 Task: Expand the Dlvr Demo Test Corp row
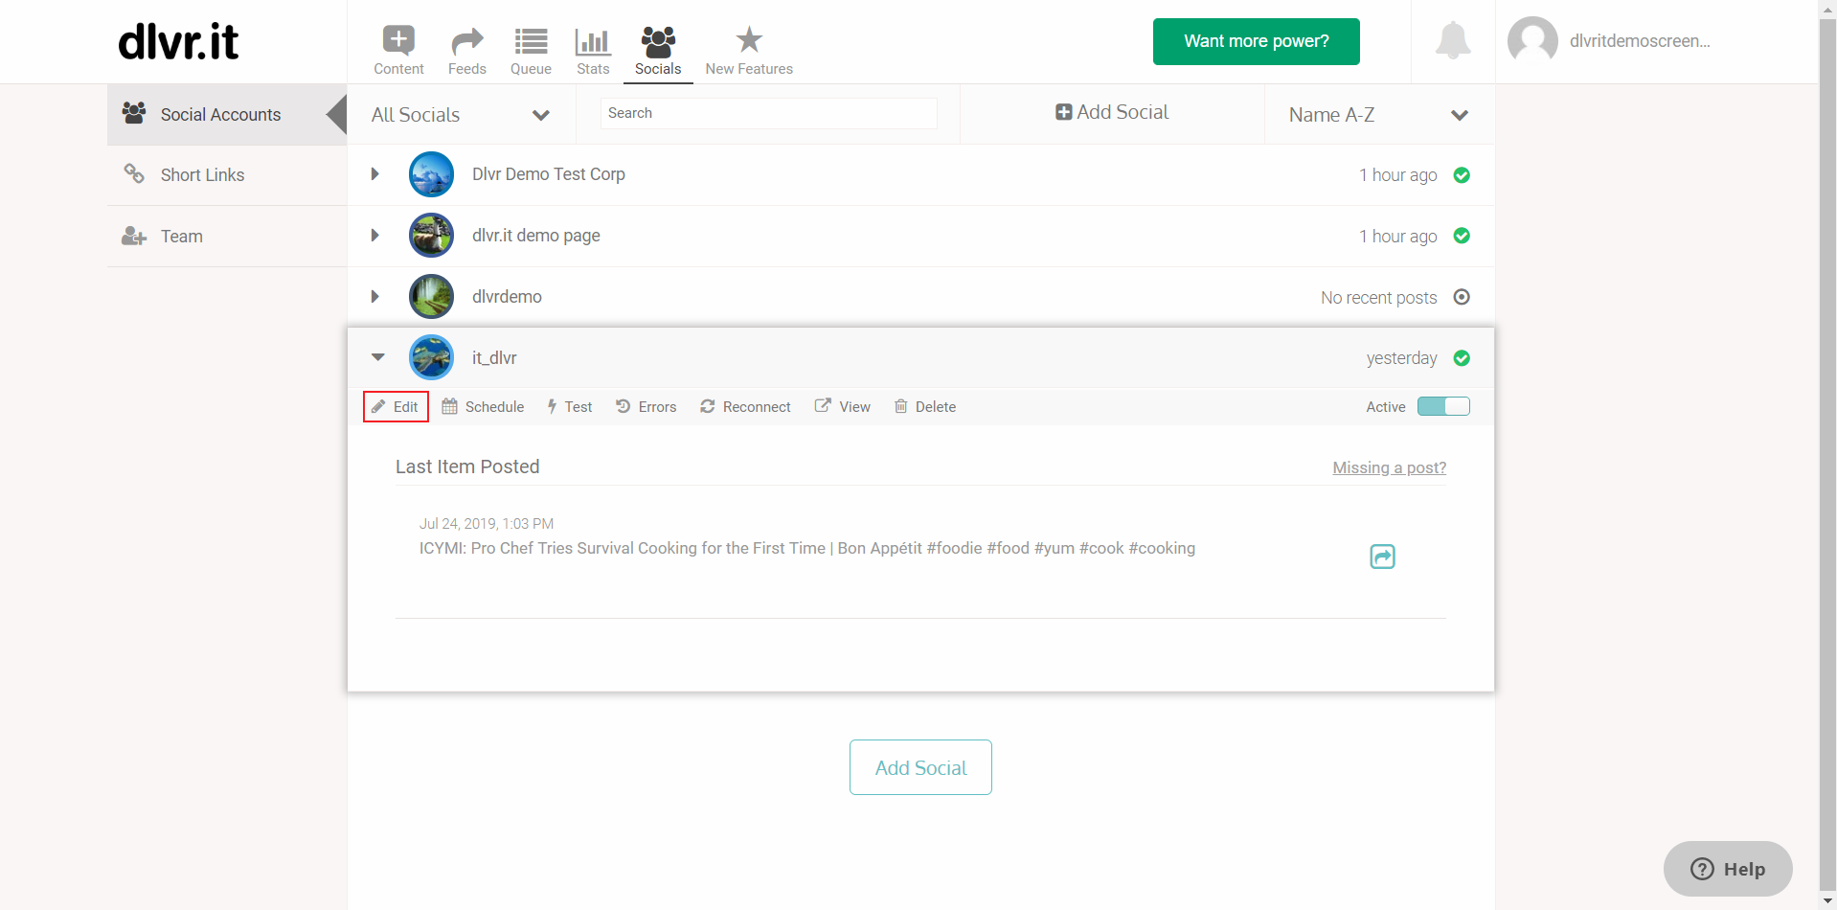(x=375, y=174)
